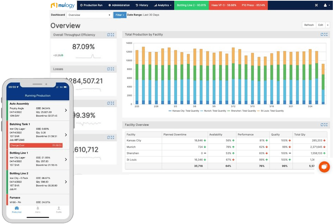Expand the Losses widget fullscreen
Viewport: 335px width, 224px height.
[113, 69]
